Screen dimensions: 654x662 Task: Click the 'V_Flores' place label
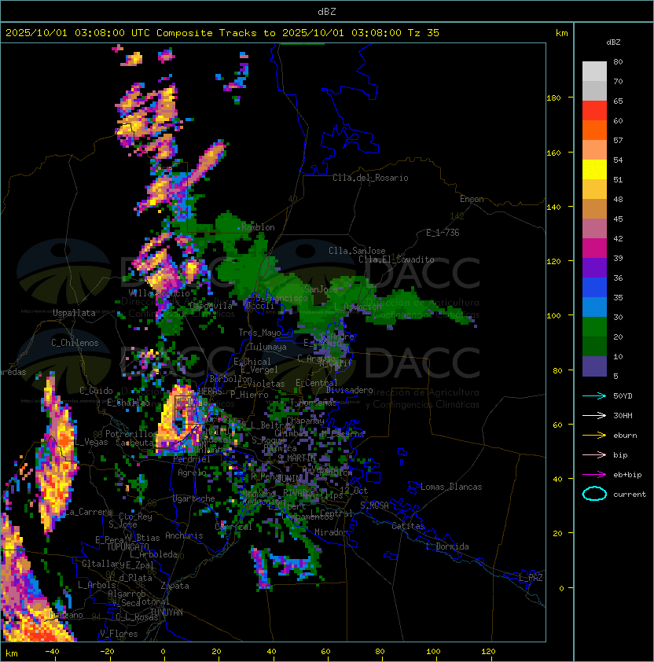click(x=119, y=634)
